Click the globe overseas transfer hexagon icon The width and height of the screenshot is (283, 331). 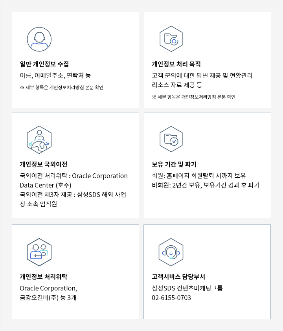click(39, 140)
